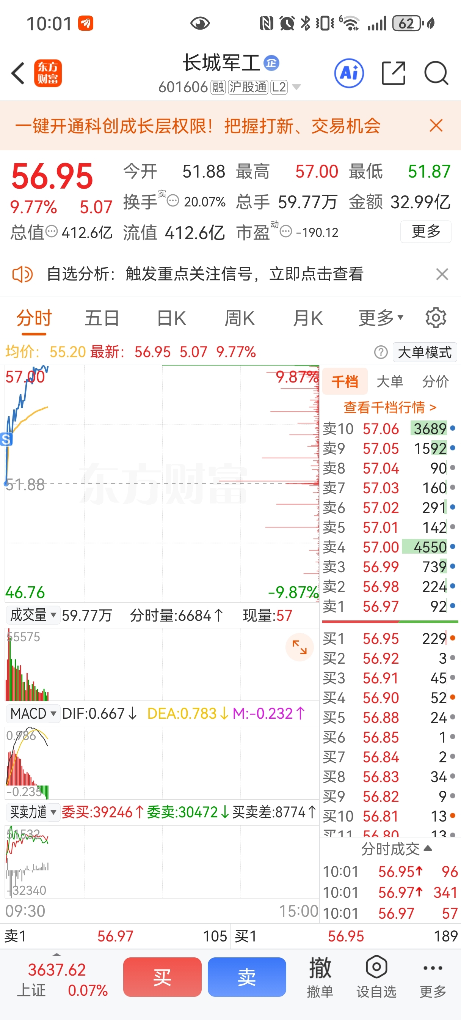Tap the intraday price chart area
This screenshot has width=461, height=1020.
162,483
